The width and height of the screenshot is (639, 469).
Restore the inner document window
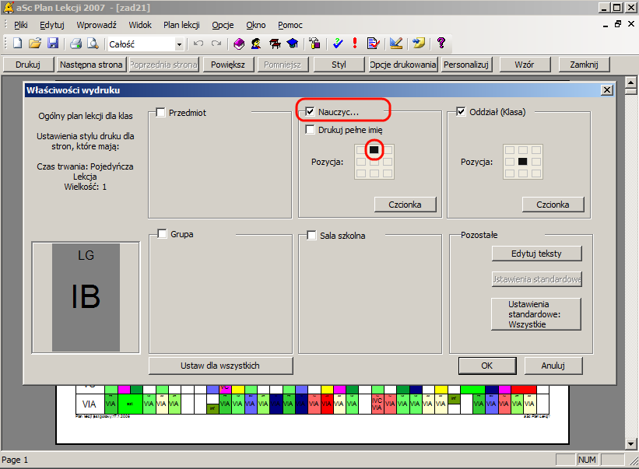click(x=618, y=24)
